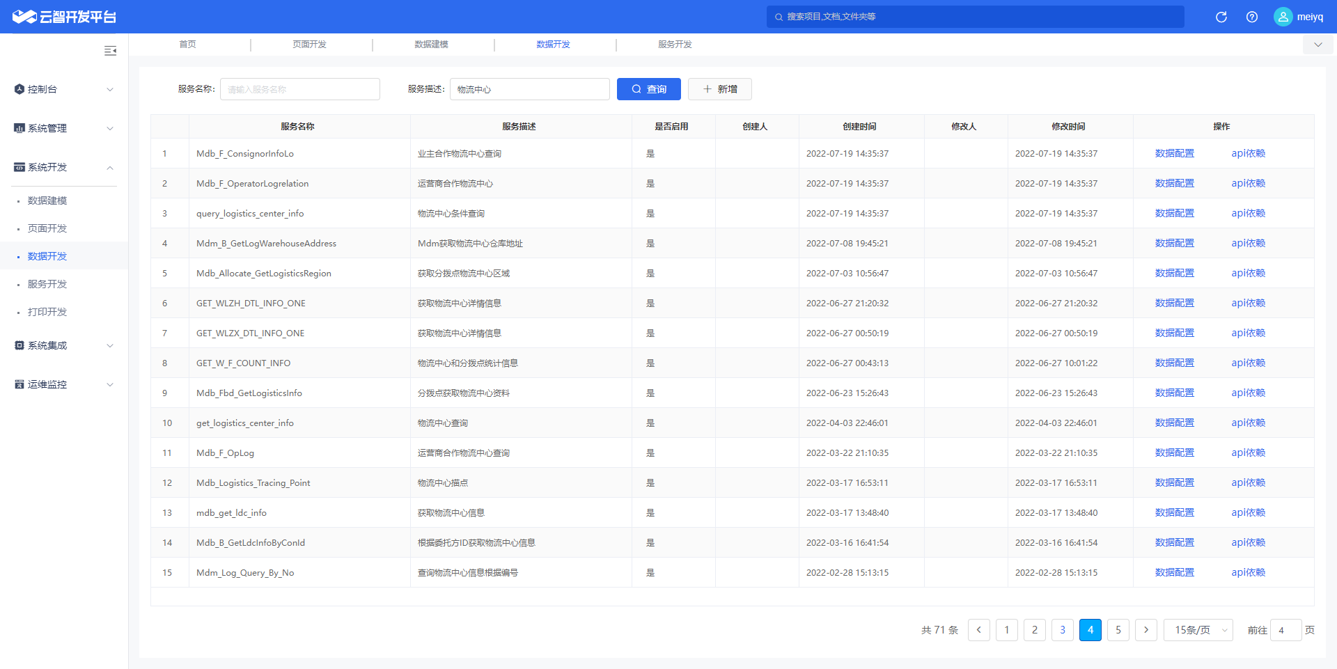Click the 系统管理 sidebar icon
Screen dimensions: 1337x669
click(19, 128)
